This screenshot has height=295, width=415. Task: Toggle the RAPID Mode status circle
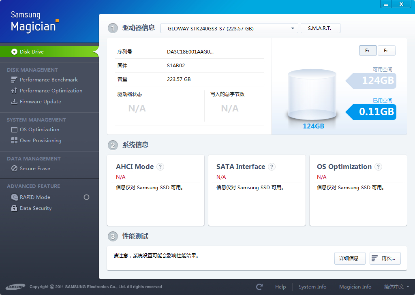click(x=87, y=197)
